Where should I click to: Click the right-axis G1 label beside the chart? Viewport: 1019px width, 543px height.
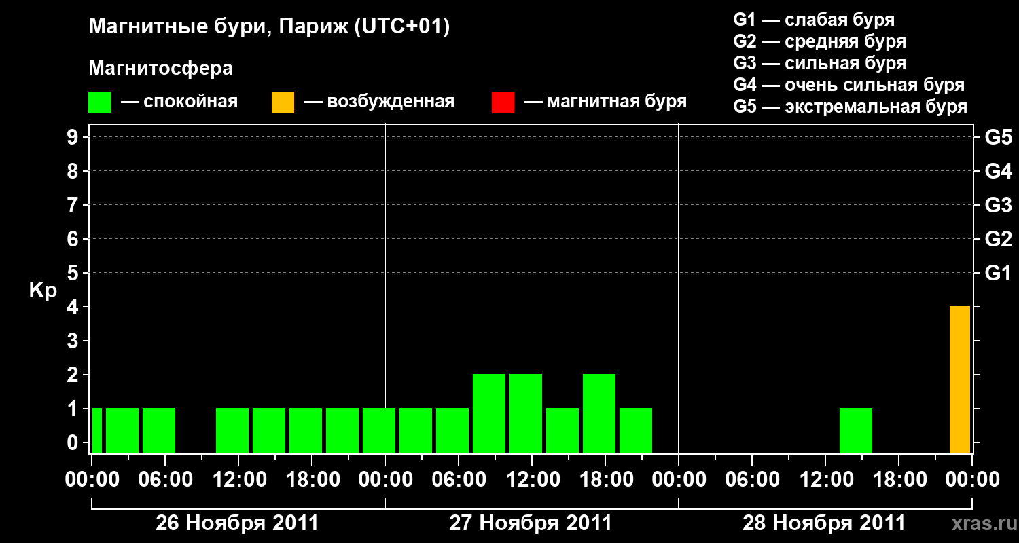click(998, 273)
